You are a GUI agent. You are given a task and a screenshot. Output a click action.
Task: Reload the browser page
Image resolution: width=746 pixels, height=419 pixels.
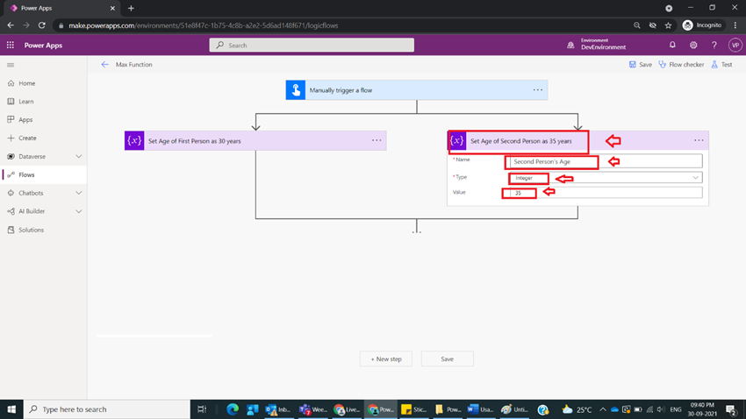pos(42,25)
